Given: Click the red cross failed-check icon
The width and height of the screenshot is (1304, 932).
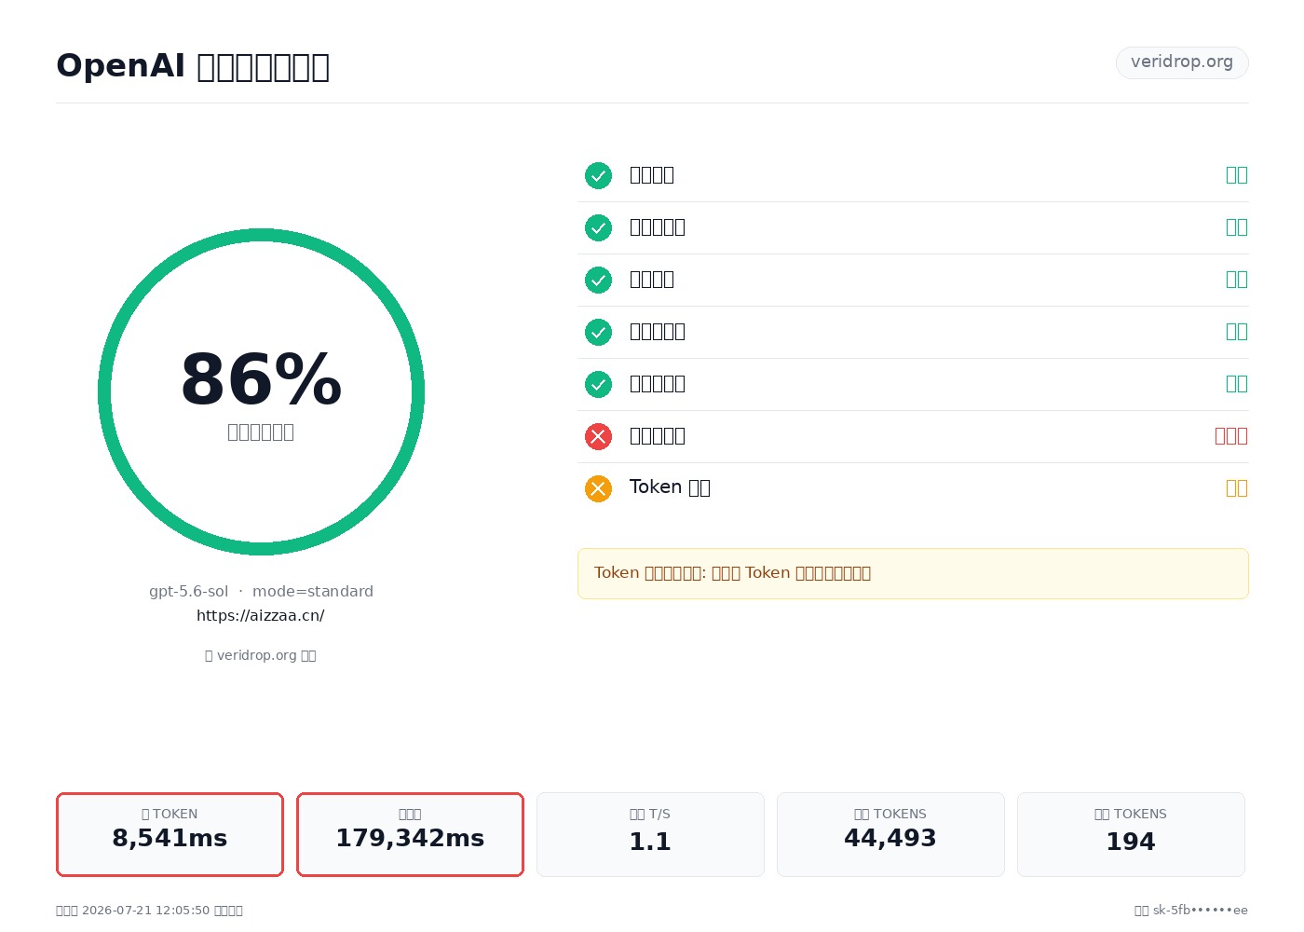Looking at the screenshot, I should tap(598, 436).
